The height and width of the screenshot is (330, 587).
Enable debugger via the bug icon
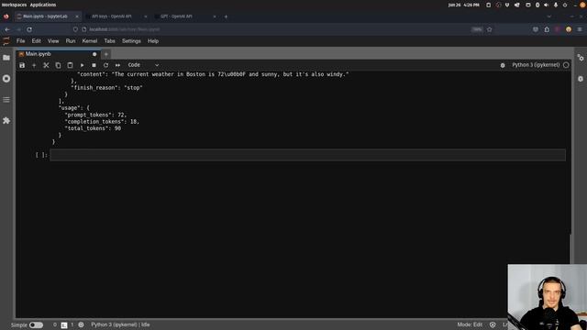[x=503, y=65]
